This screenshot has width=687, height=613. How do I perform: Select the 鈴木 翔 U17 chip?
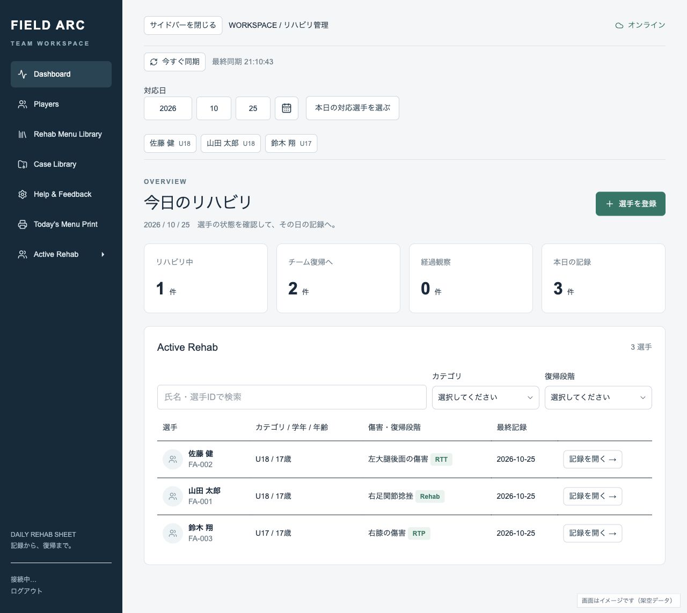pyautogui.click(x=291, y=143)
